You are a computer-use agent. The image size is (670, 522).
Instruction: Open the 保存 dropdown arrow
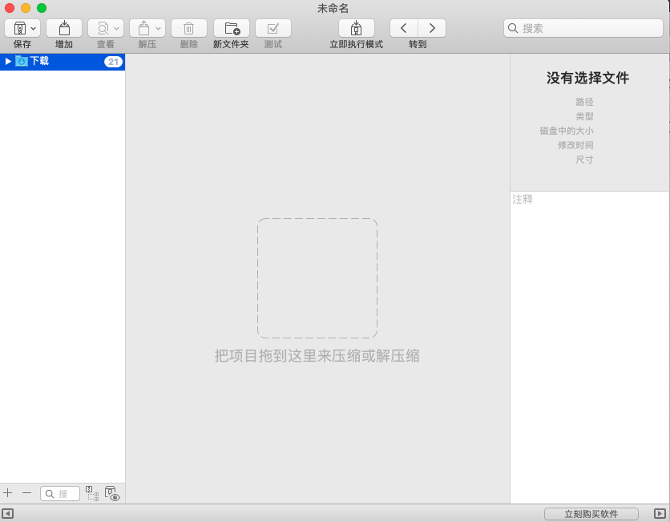[33, 28]
